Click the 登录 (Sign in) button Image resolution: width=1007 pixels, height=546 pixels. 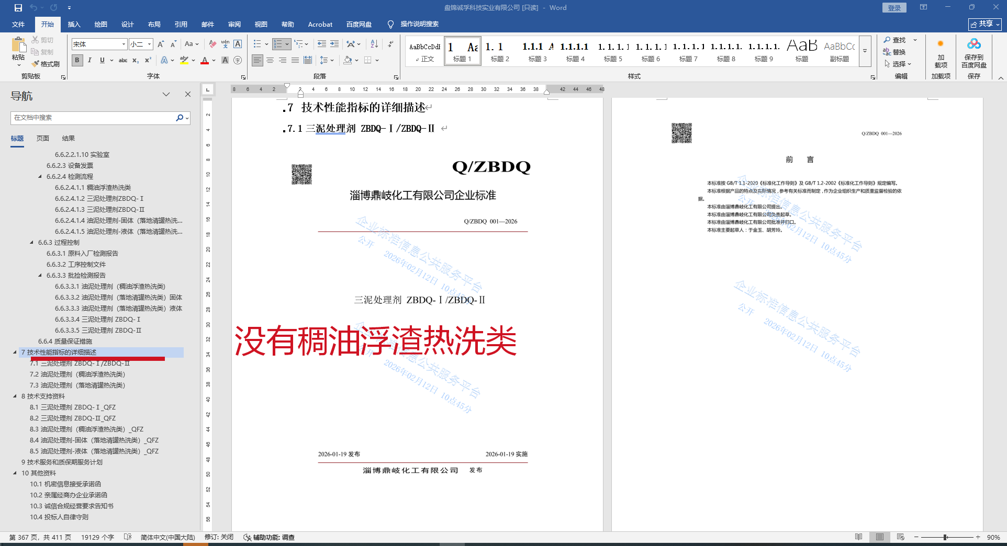894,8
